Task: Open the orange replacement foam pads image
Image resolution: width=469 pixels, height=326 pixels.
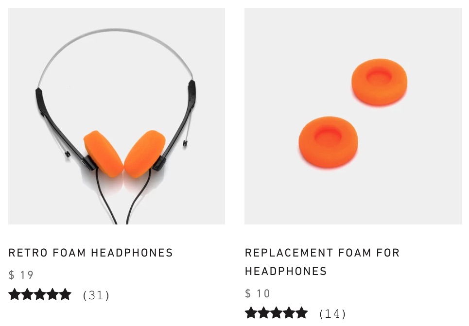Action: pyautogui.click(x=353, y=116)
